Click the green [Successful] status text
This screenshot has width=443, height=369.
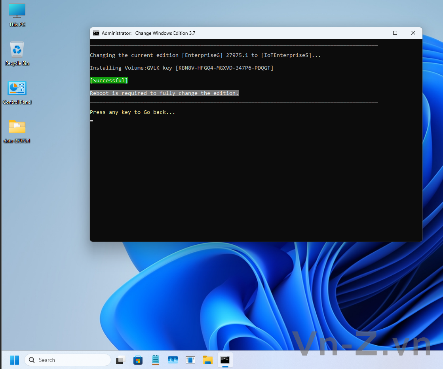109,81
